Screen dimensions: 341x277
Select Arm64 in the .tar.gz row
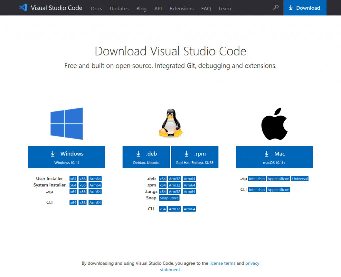(189, 192)
